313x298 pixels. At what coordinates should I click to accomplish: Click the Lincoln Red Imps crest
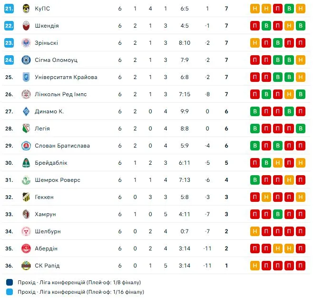click(x=26, y=94)
